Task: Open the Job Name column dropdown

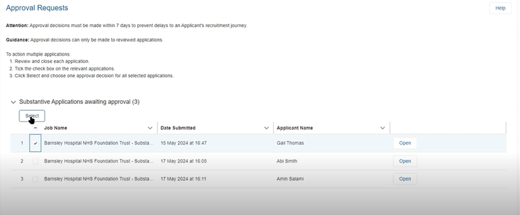Action: click(150, 128)
